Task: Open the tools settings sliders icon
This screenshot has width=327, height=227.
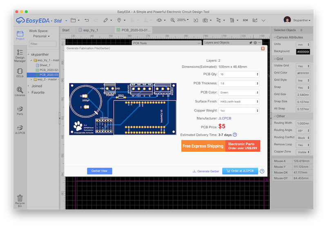Action: point(232,20)
